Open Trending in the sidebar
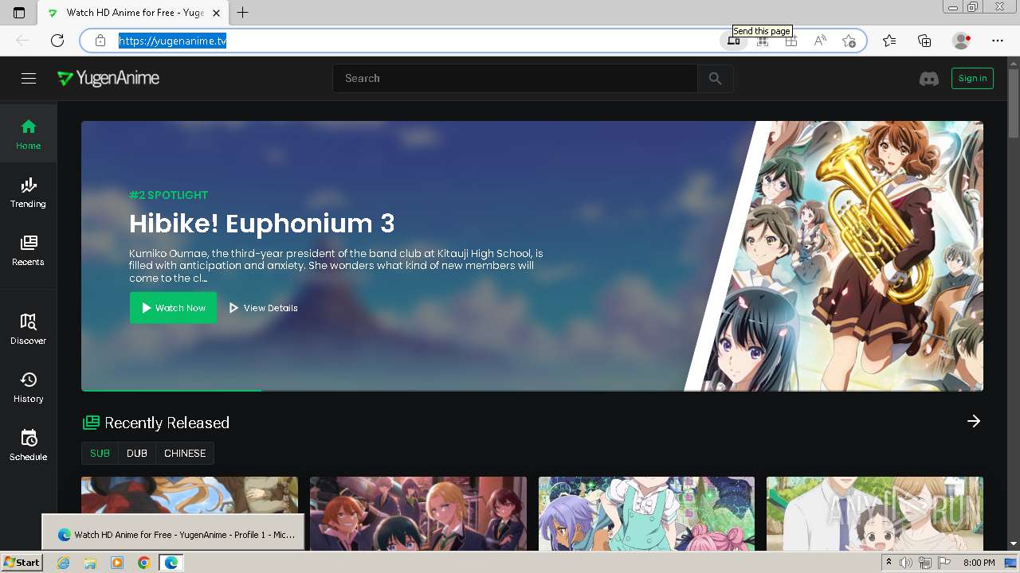 click(28, 192)
